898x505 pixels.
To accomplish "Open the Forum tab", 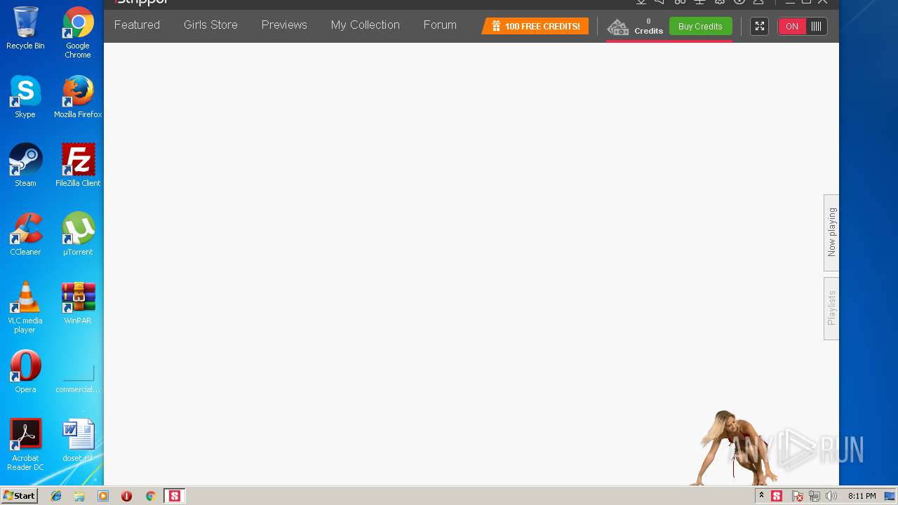I will coord(440,25).
